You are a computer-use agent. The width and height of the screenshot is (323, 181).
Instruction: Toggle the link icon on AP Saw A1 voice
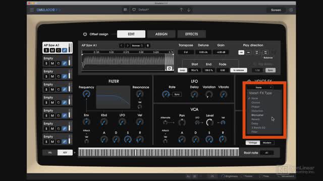[x=65, y=50]
